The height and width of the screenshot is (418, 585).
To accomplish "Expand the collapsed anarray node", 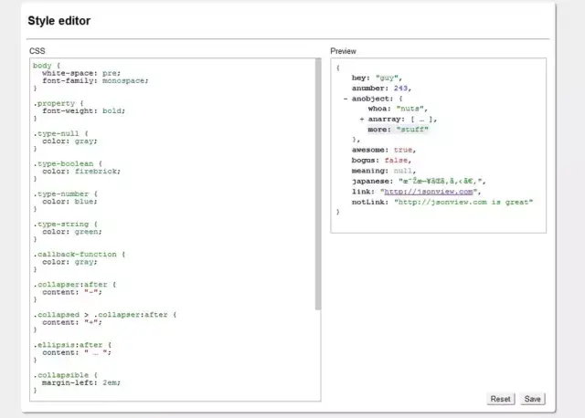I will pos(362,120).
